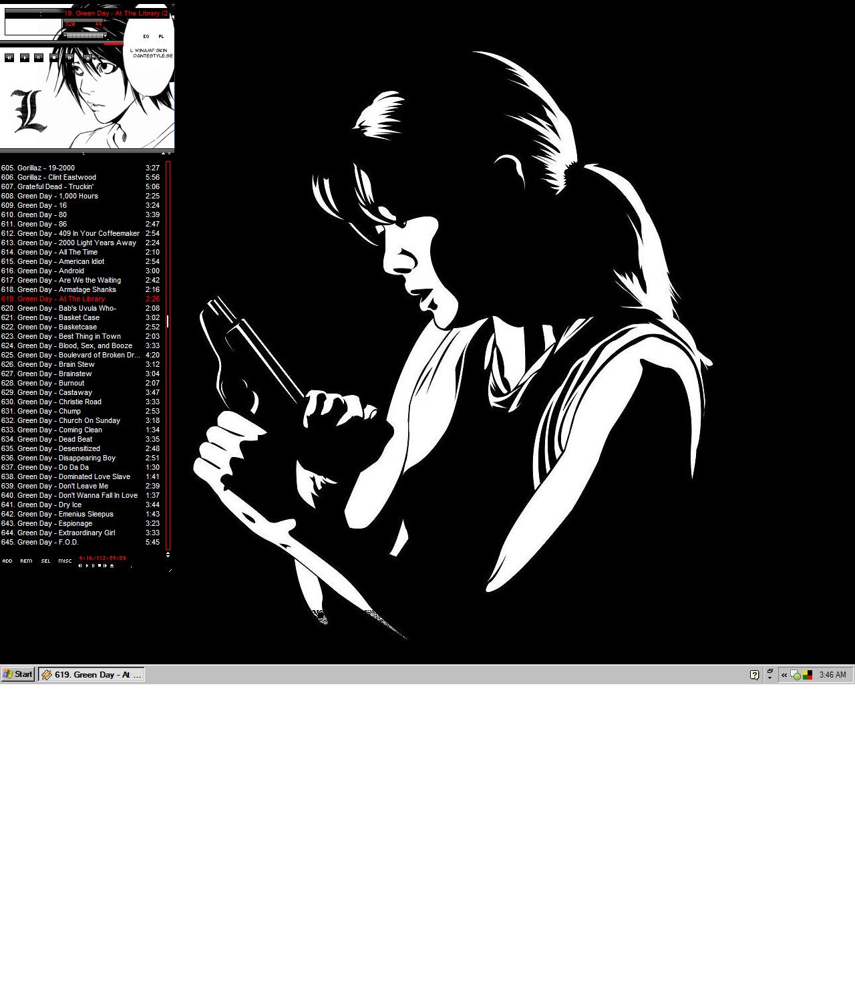Click the four-color squares tray icon

click(808, 675)
